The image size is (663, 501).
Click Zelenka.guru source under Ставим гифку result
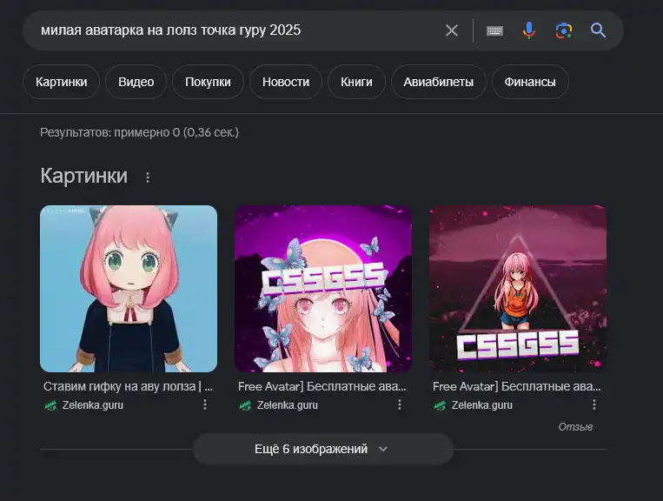(93, 405)
